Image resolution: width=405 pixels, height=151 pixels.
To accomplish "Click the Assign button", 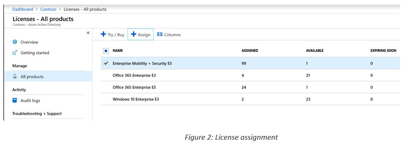I will pyautogui.click(x=140, y=35).
